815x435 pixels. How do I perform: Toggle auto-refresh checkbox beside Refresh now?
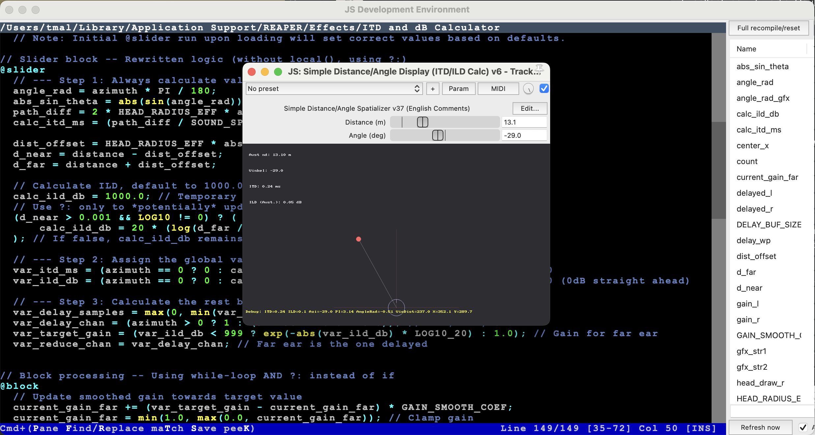click(x=803, y=427)
